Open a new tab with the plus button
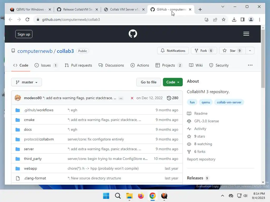The image size is (270, 202). 200,9
